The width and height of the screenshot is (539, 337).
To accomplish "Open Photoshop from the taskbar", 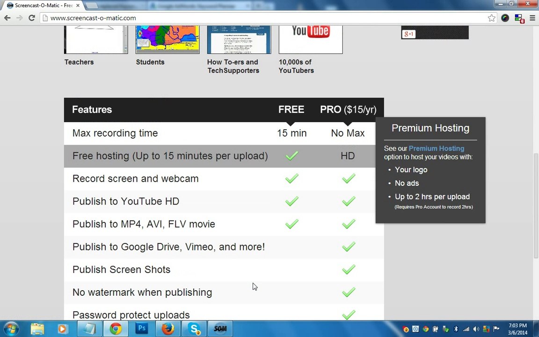I will pyautogui.click(x=142, y=329).
